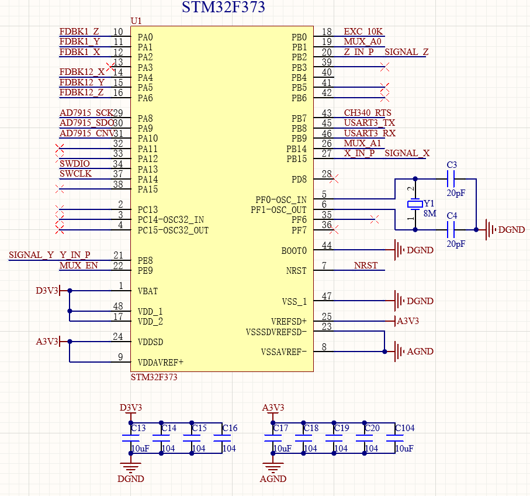Select the EXC_10K net label

click(x=363, y=32)
